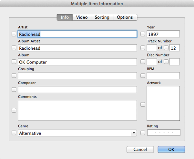The width and height of the screenshot is (194, 159).
Task: Open the Genre dropdown arrow
Action: [134, 133]
